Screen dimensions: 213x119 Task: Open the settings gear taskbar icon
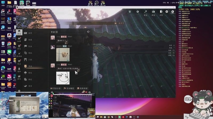138,117
